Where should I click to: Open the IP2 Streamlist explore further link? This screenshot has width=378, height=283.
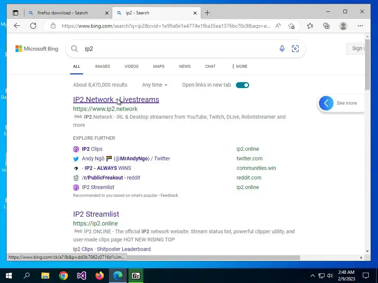point(98,187)
